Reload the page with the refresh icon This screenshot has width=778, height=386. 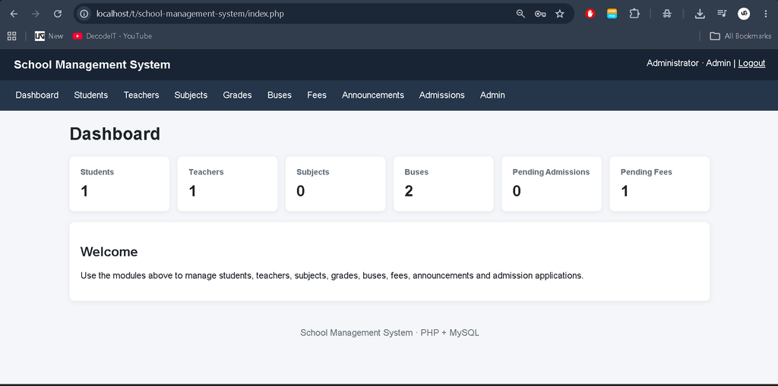[x=58, y=14]
